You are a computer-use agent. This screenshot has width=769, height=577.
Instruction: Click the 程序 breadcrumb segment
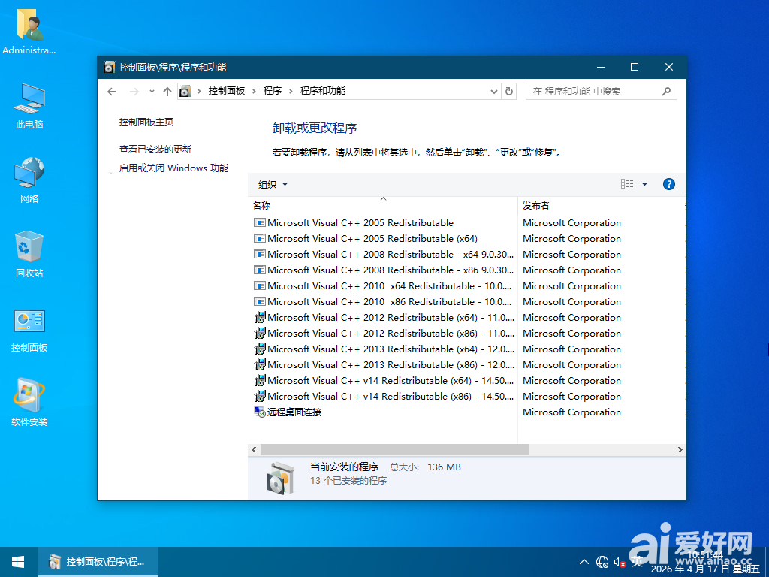point(273,91)
